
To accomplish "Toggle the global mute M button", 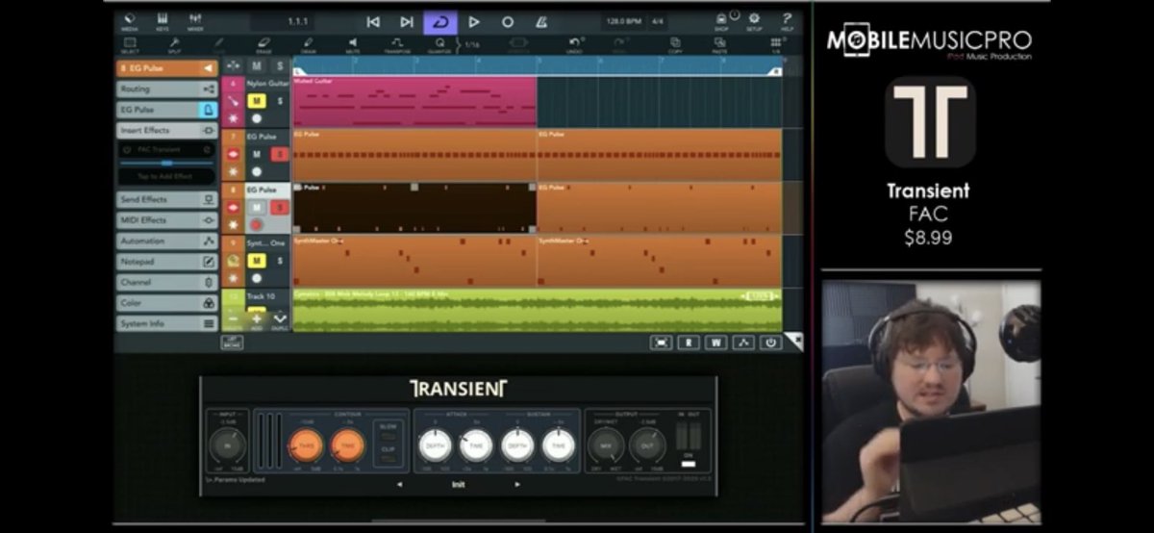I will 257,65.
